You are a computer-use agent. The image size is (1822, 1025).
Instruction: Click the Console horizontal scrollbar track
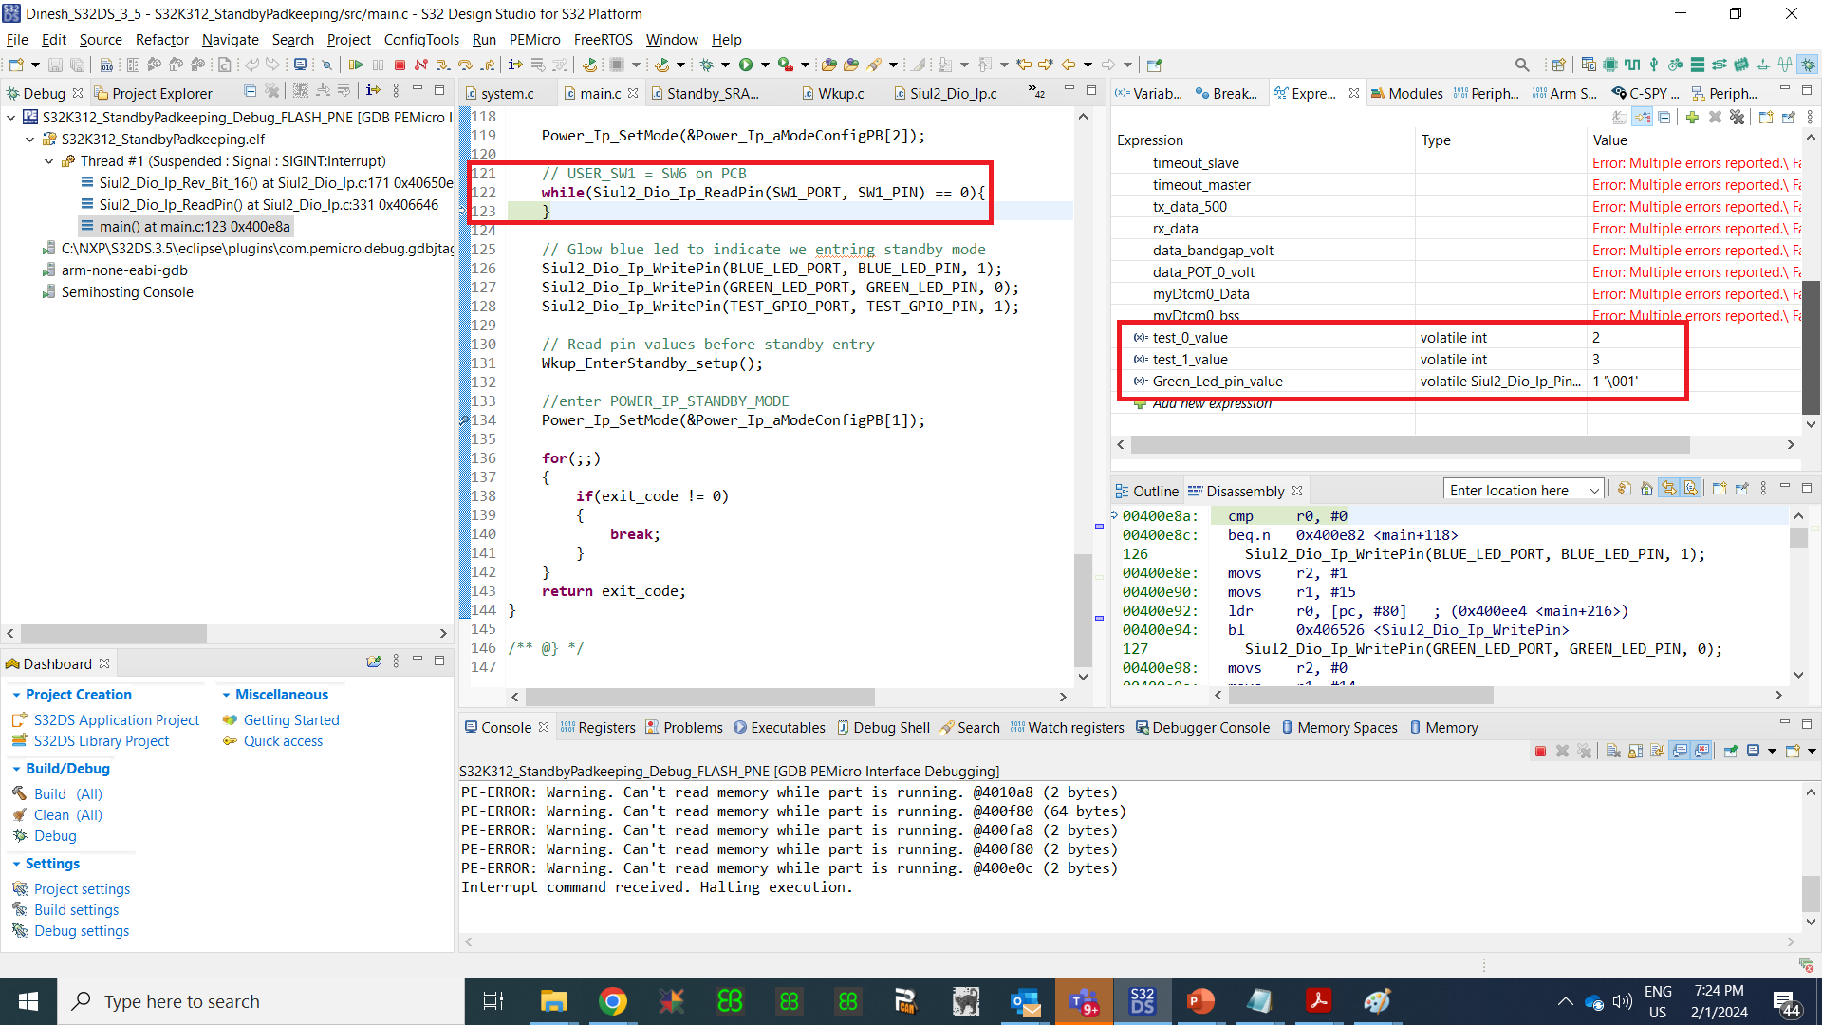[x=1129, y=942]
